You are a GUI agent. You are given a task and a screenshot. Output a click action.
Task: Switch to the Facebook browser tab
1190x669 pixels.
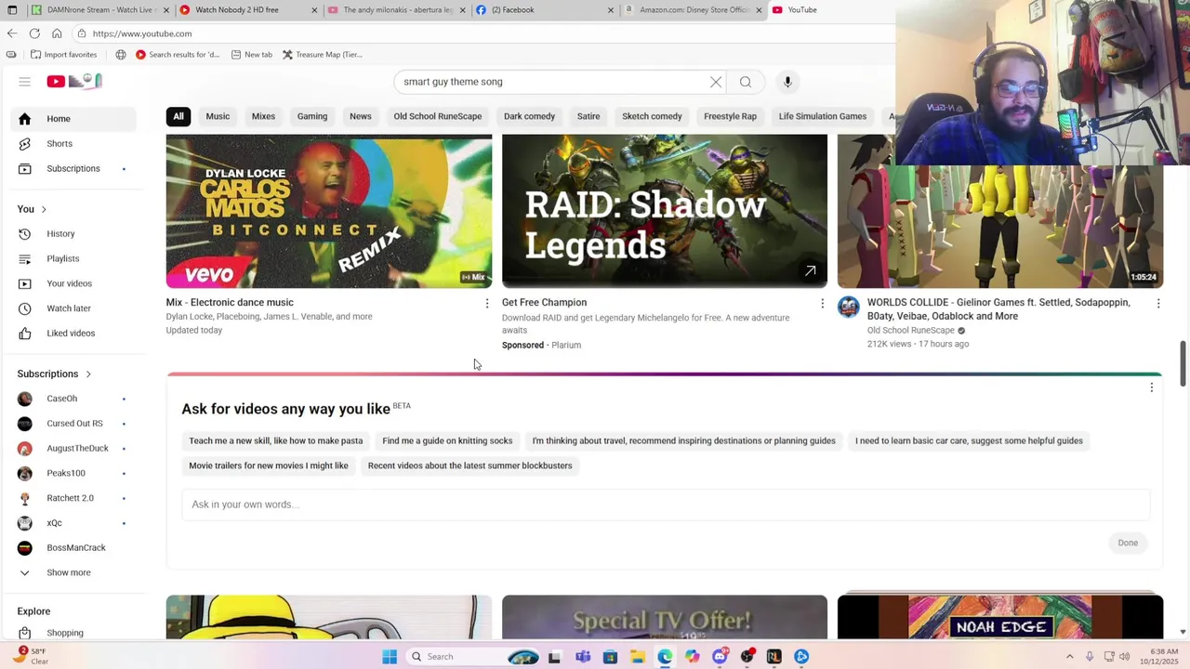tap(544, 10)
